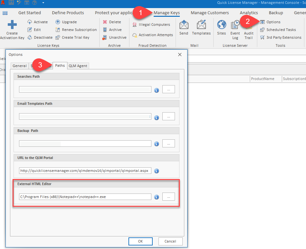This screenshot has width=306, height=249.
Task: Click the External HTML Editor path field
Action: point(85,197)
